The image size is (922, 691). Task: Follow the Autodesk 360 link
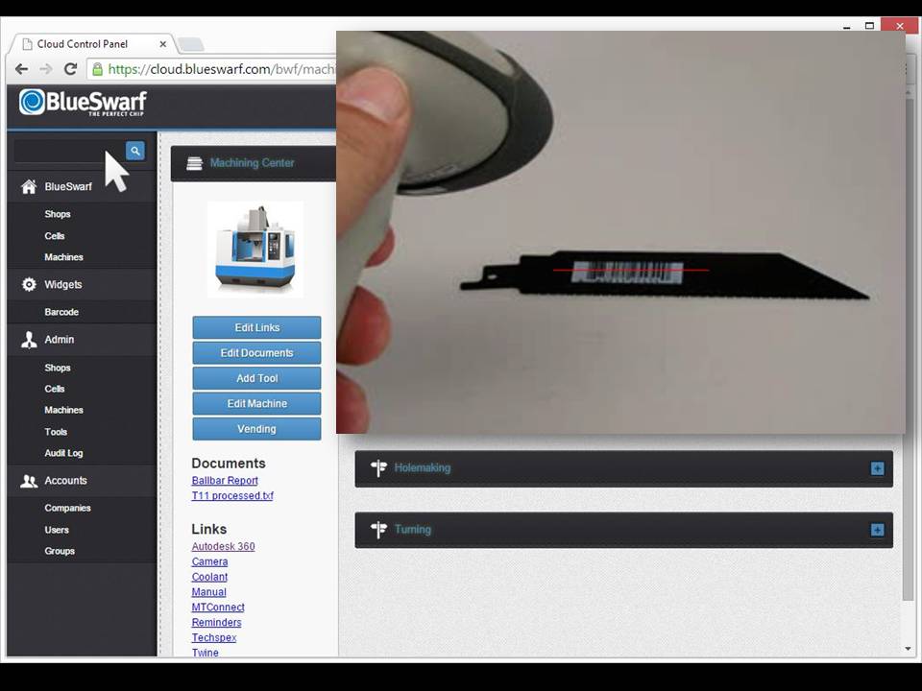(x=223, y=546)
